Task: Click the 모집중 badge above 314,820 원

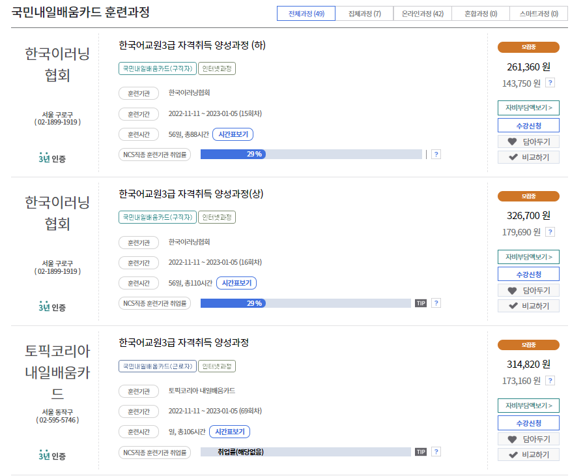Action: click(528, 345)
